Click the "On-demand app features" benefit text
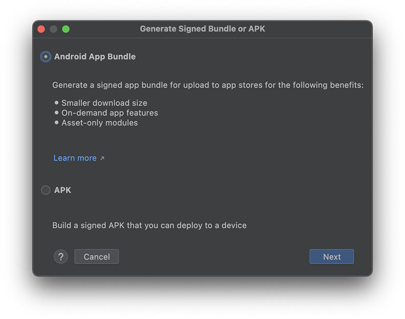This screenshot has width=405, height=319. (x=109, y=113)
